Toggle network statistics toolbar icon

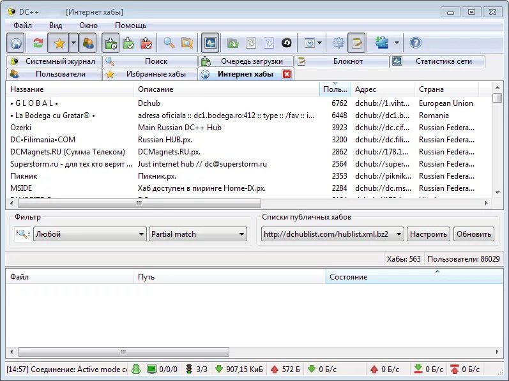click(210, 43)
